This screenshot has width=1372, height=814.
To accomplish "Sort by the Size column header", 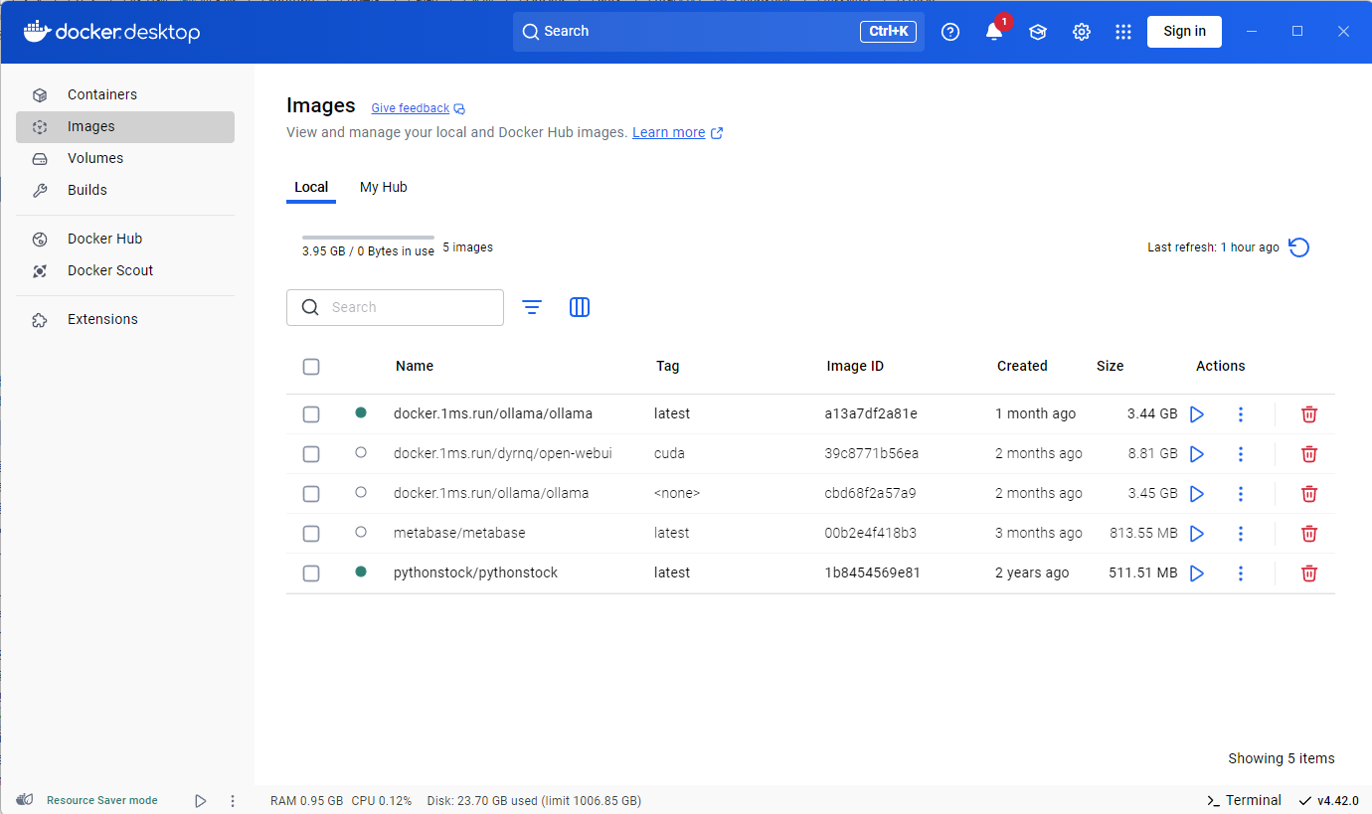I will (1111, 367).
